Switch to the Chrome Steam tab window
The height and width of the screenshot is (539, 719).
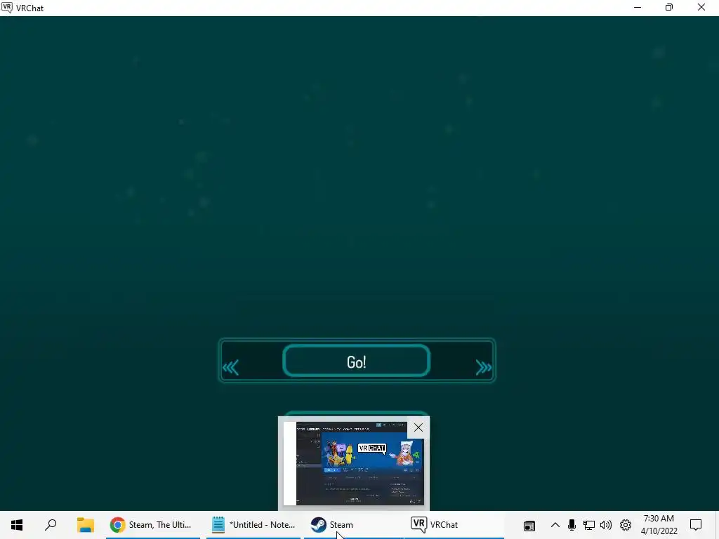[153, 525]
